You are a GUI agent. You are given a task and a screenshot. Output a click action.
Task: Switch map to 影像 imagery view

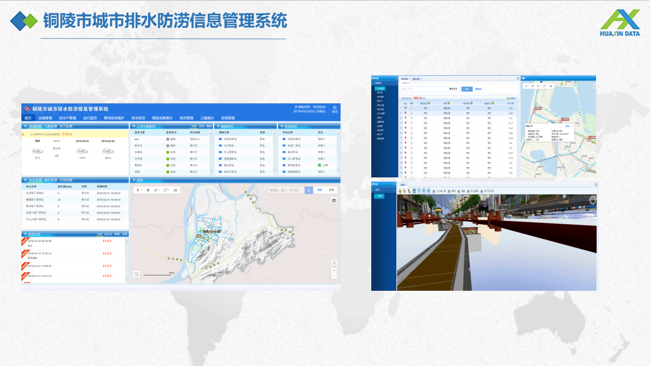[x=332, y=190]
